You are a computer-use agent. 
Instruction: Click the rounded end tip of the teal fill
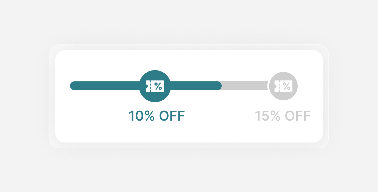pos(219,86)
